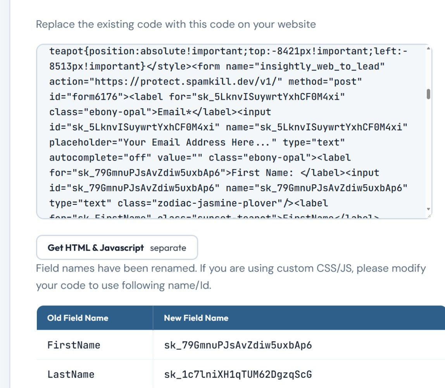This screenshot has height=388, width=445.
Task: Click the code line starting with teapot{position:absolute
Action: pyautogui.click(x=228, y=51)
